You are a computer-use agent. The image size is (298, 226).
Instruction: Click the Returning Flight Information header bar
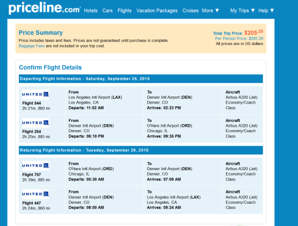141,150
